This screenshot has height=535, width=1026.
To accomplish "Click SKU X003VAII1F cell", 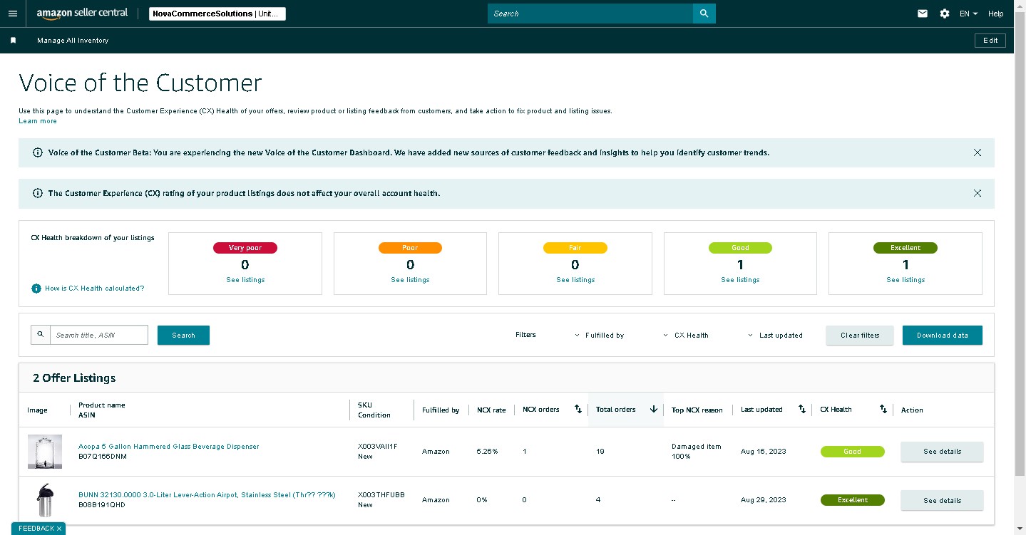I will click(378, 447).
